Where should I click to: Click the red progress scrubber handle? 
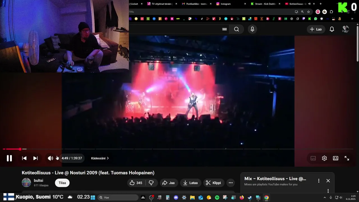tap(20, 149)
